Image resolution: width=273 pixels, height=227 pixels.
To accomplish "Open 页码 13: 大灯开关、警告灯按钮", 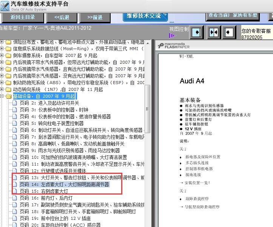I will (x=82, y=178).
